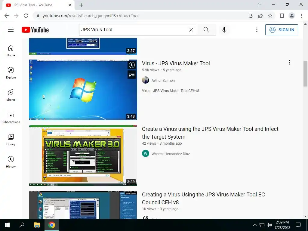Open the network tray icon
This screenshot has height=231, width=308.
(x=262, y=225)
